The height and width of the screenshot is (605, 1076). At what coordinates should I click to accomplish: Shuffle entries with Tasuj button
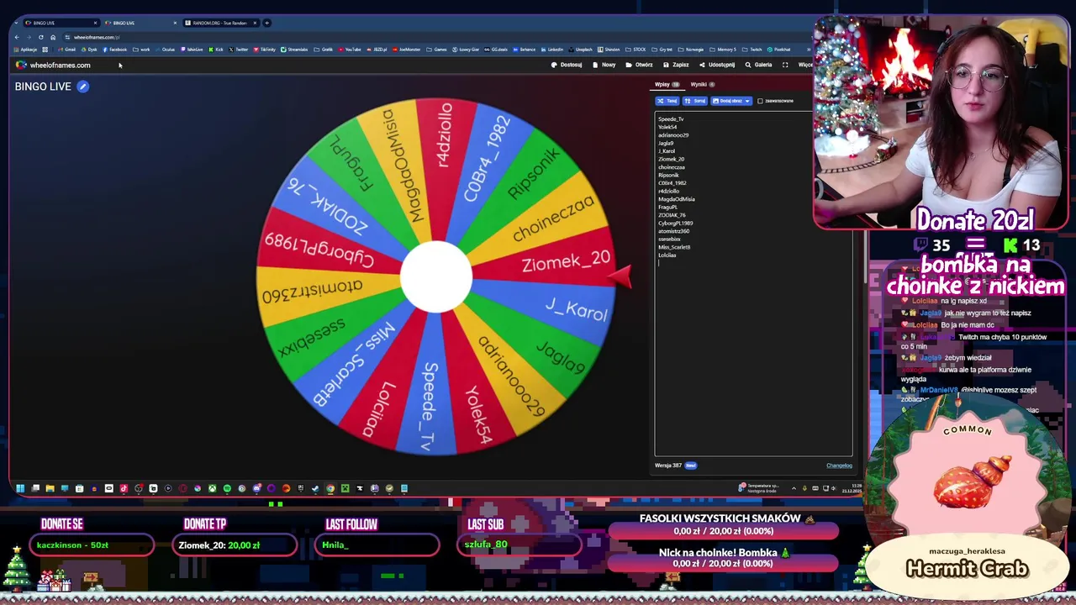(x=667, y=101)
